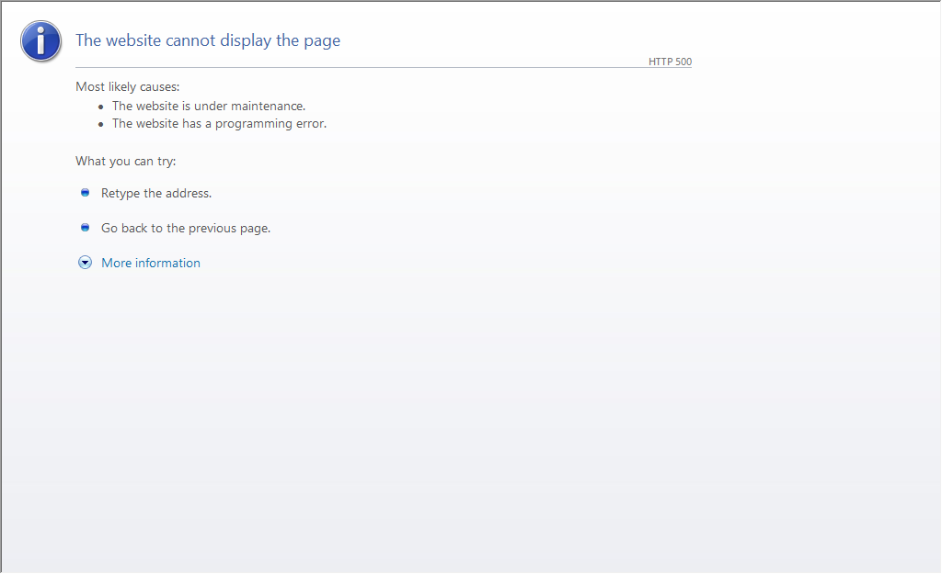Click bullet dot before under maintenance line
The height and width of the screenshot is (574, 942).
point(101,107)
